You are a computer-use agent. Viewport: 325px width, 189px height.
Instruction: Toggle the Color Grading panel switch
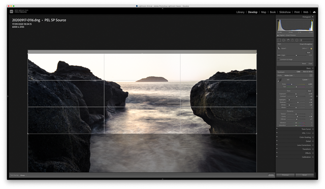(x=277, y=137)
